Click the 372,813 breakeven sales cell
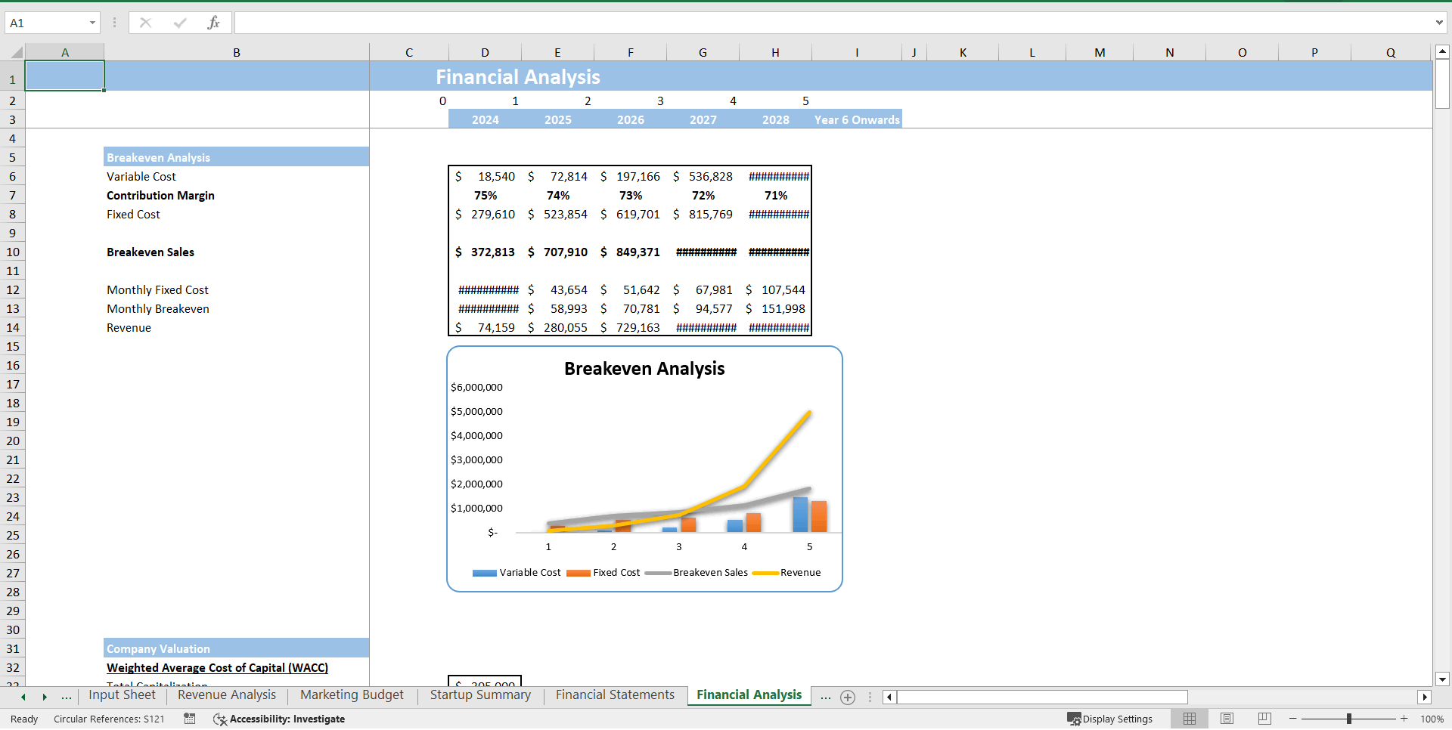1452x730 pixels. (485, 252)
